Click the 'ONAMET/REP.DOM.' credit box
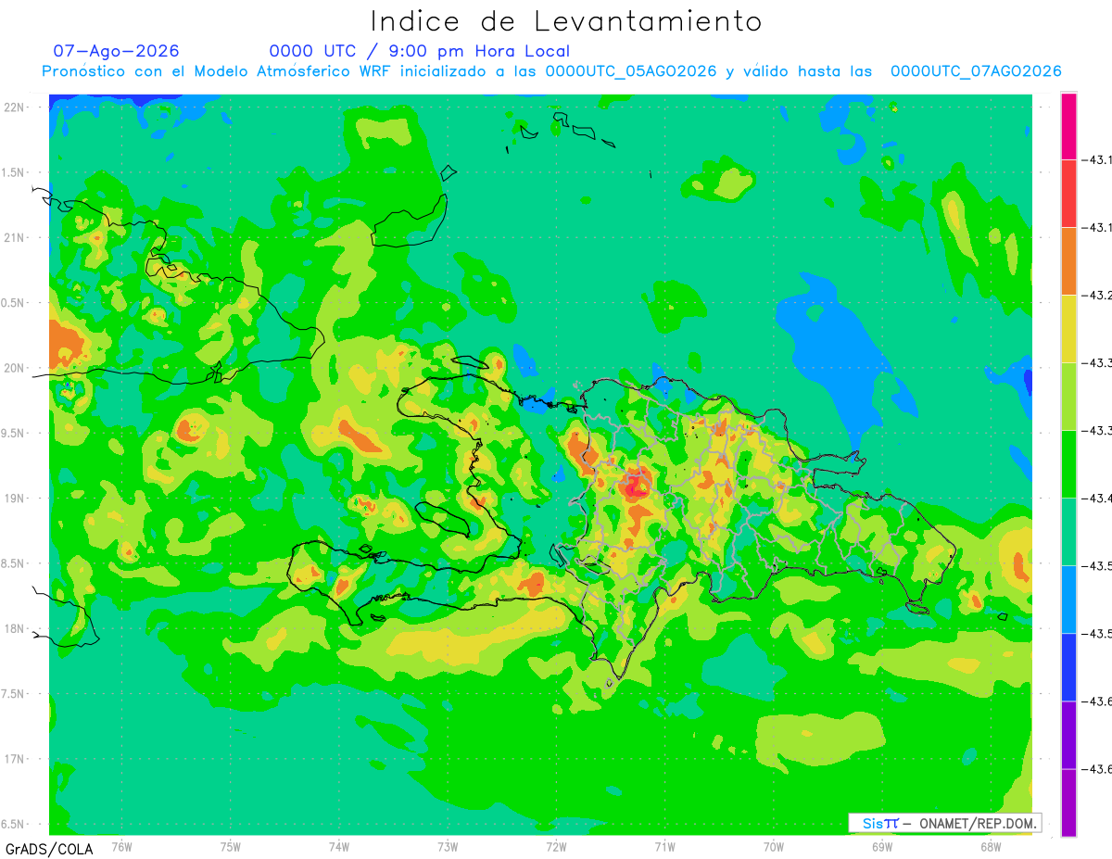Screen dimensions: 1112x859 (x=945, y=823)
